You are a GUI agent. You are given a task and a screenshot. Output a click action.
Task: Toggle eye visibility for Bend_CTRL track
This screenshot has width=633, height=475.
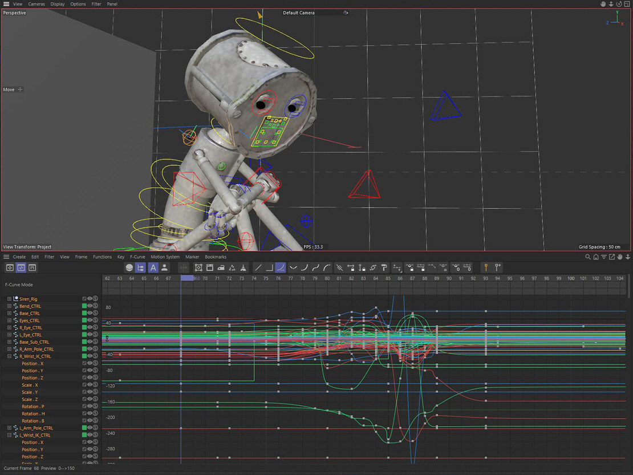click(x=90, y=306)
